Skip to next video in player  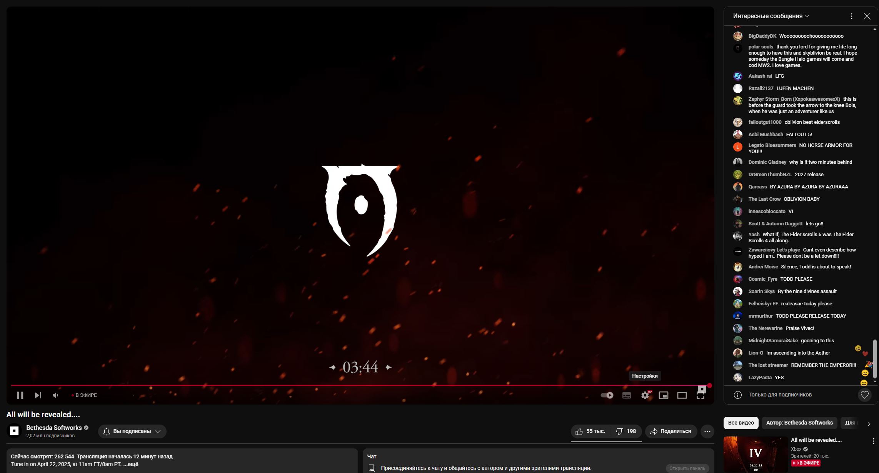(x=38, y=395)
